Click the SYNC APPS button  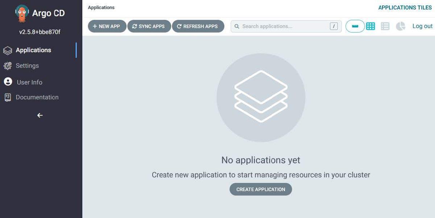click(x=149, y=26)
